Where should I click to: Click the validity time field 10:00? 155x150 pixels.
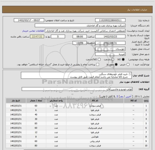coord(80,43)
